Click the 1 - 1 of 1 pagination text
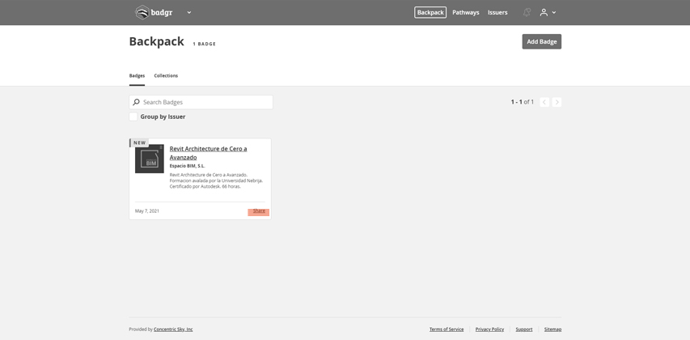The height and width of the screenshot is (340, 690). point(523,102)
